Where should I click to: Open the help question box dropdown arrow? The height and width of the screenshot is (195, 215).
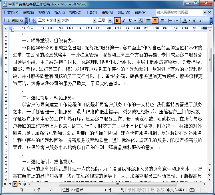[205, 13]
